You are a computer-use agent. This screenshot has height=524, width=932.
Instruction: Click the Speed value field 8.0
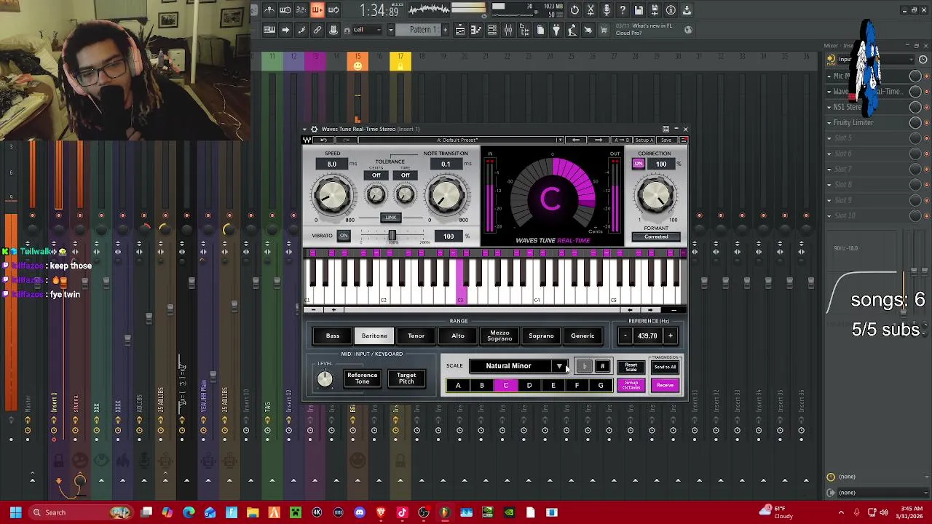(332, 164)
